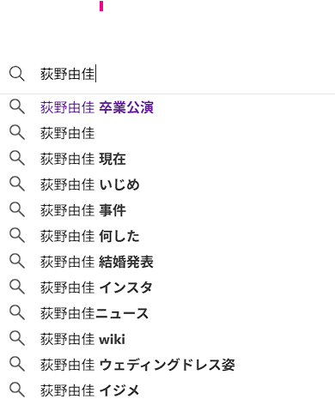The width and height of the screenshot is (335, 405).
Task: Pick suggestion 荻野由佳ニュース
Action: point(94,313)
